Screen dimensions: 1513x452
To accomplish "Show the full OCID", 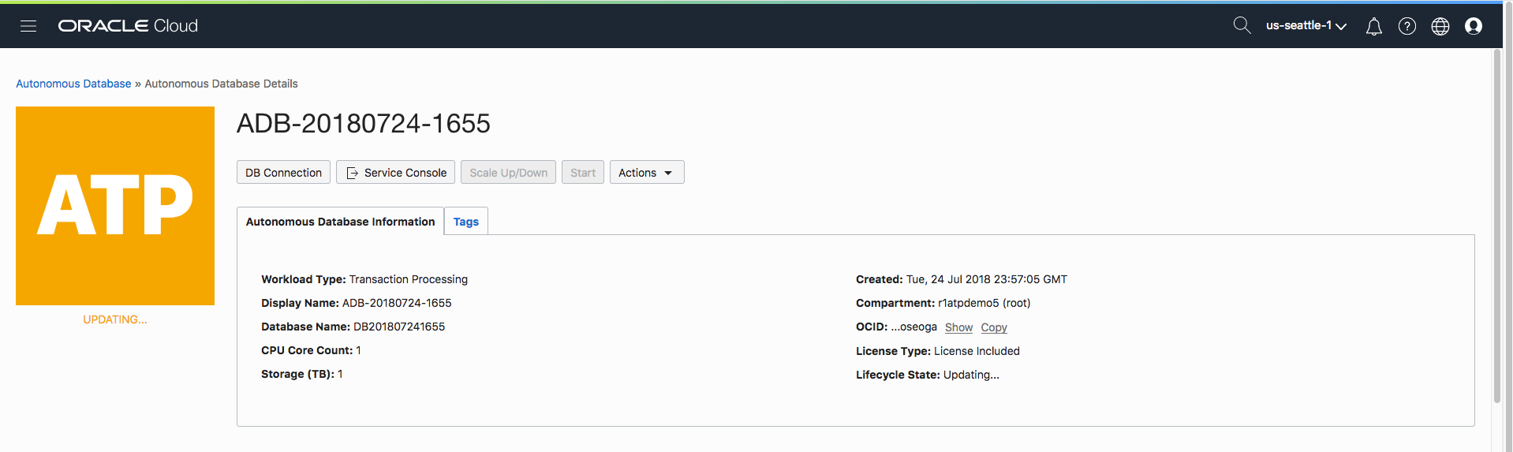I will (958, 327).
